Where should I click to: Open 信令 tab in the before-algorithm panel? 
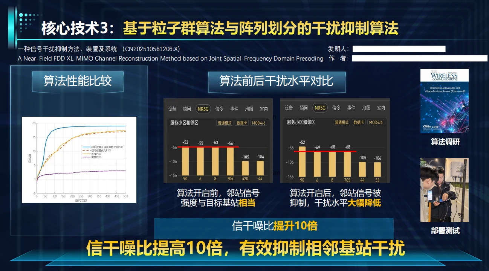point(219,109)
